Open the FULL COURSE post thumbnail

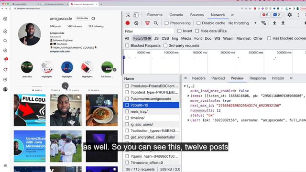(30, 110)
